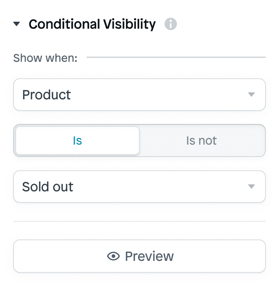The height and width of the screenshot is (287, 279).
Task: Collapse the Conditional Visibility section triangle
Action: (x=17, y=24)
